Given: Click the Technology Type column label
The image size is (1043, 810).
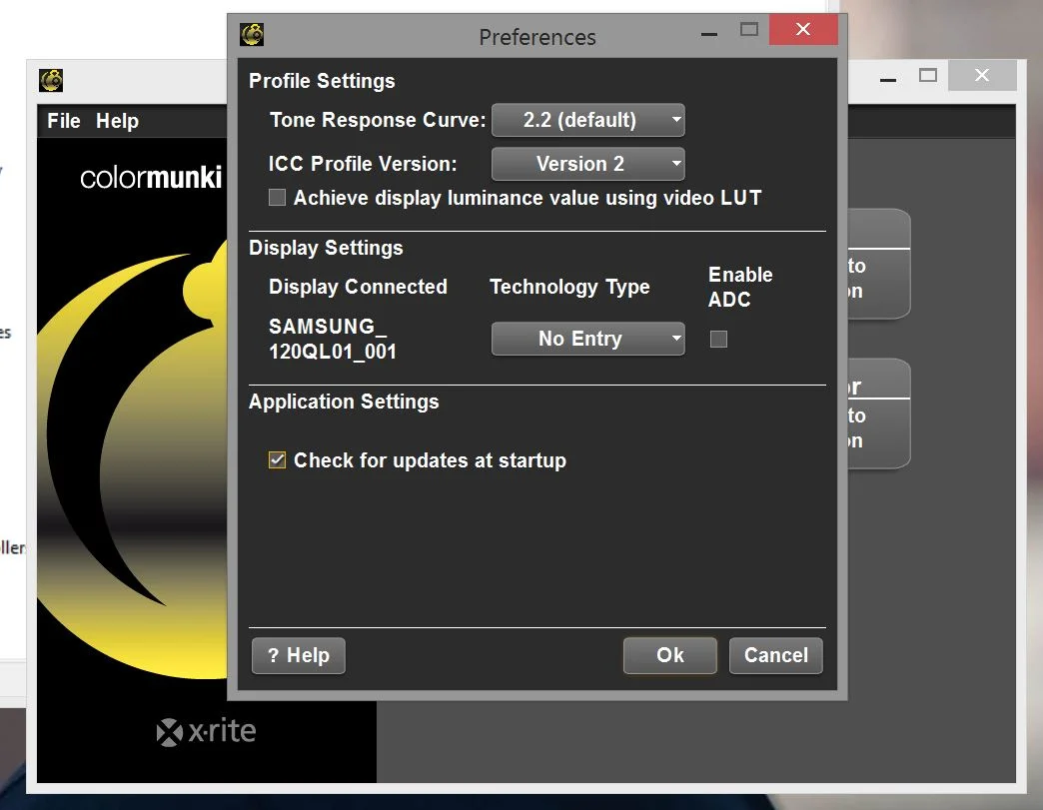Looking at the screenshot, I should pos(570,287).
